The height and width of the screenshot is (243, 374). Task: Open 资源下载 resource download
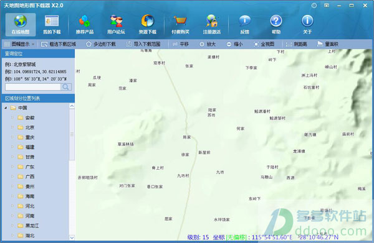148,24
